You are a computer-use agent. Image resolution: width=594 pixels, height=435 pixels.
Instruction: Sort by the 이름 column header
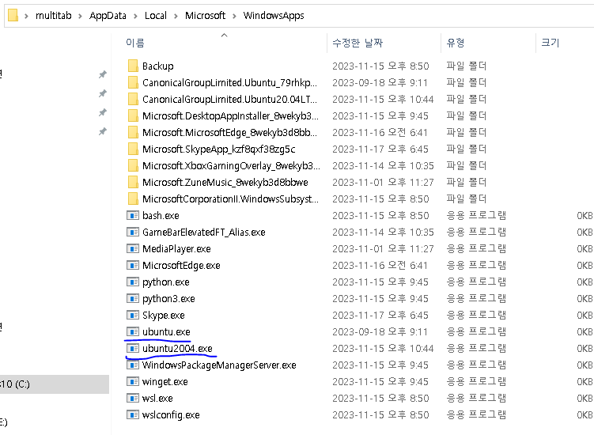tap(224, 43)
